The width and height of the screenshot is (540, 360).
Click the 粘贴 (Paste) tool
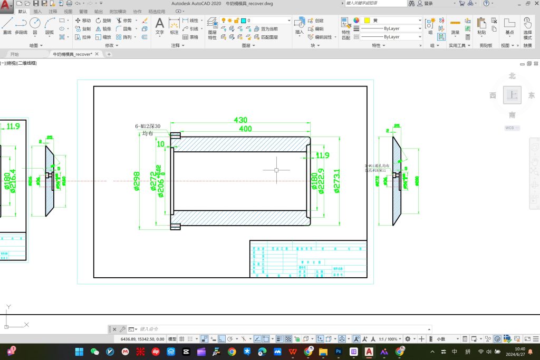481,26
